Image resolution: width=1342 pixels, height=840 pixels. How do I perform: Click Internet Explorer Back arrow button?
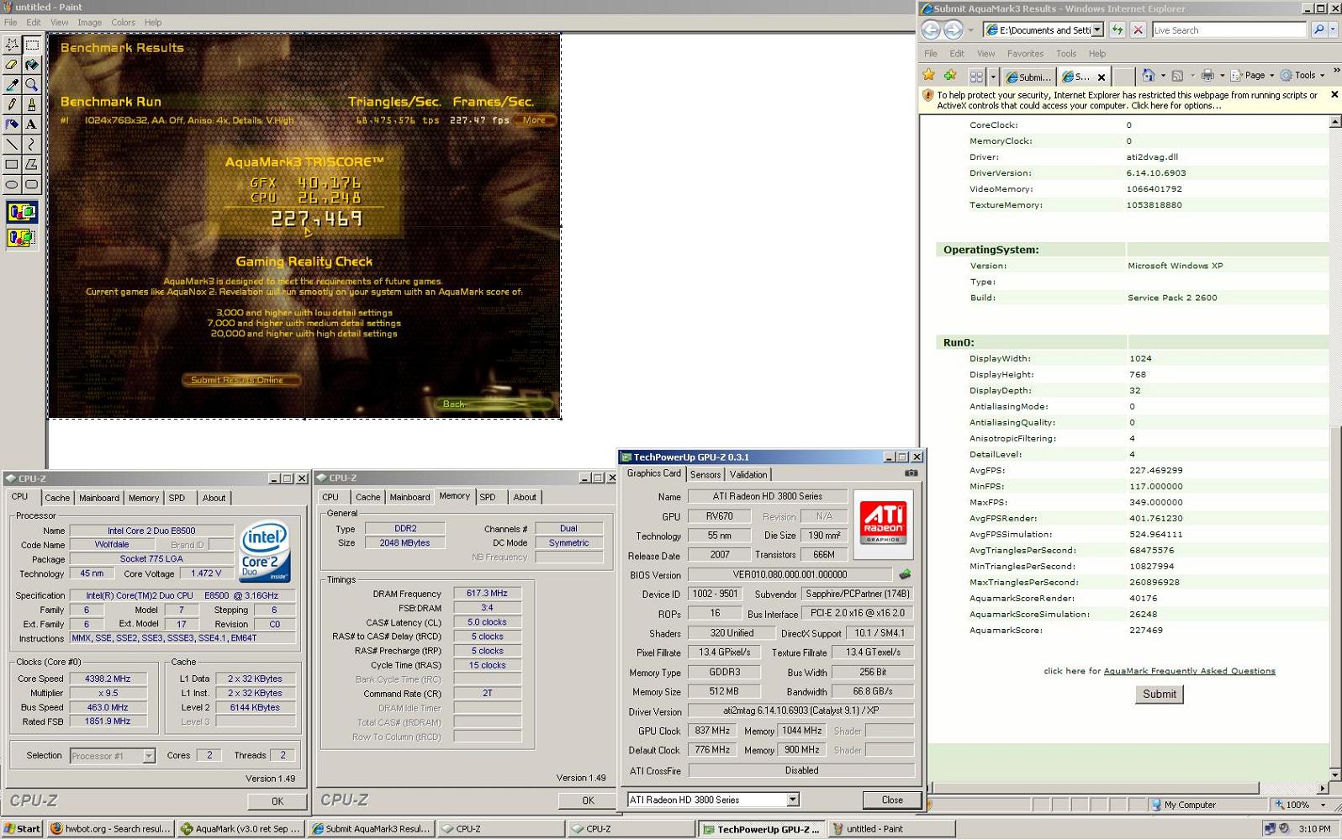(931, 30)
